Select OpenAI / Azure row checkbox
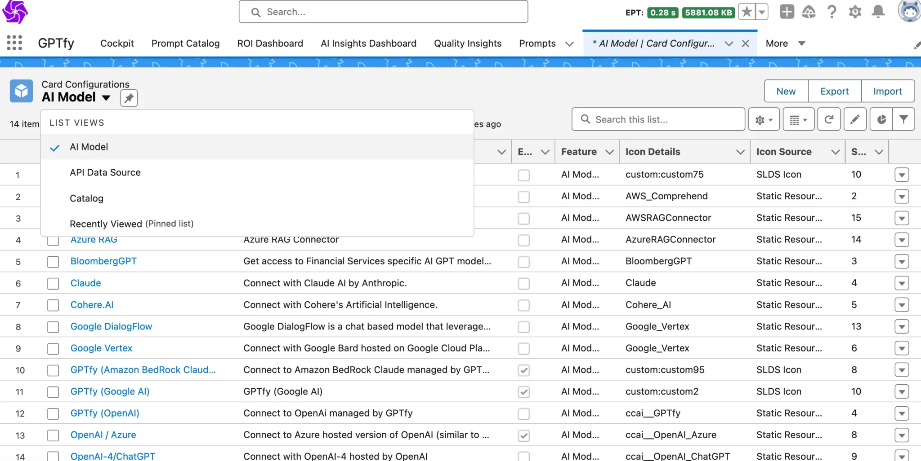This screenshot has height=461, width=921. click(53, 435)
